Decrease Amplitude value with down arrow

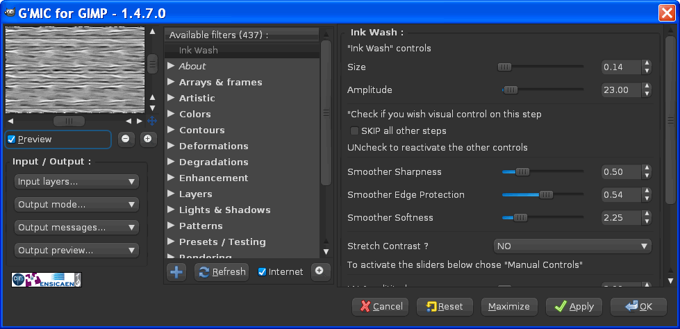tap(647, 94)
